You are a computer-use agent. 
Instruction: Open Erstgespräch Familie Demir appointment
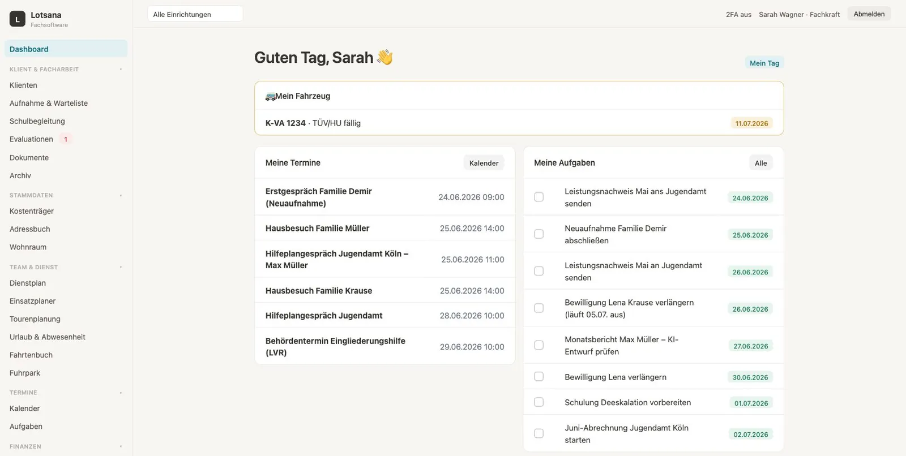click(385, 197)
